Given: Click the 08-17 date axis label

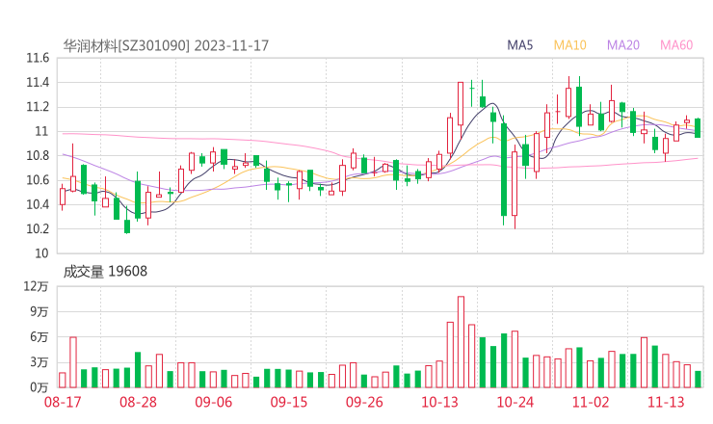Looking at the screenshot, I should (63, 402).
